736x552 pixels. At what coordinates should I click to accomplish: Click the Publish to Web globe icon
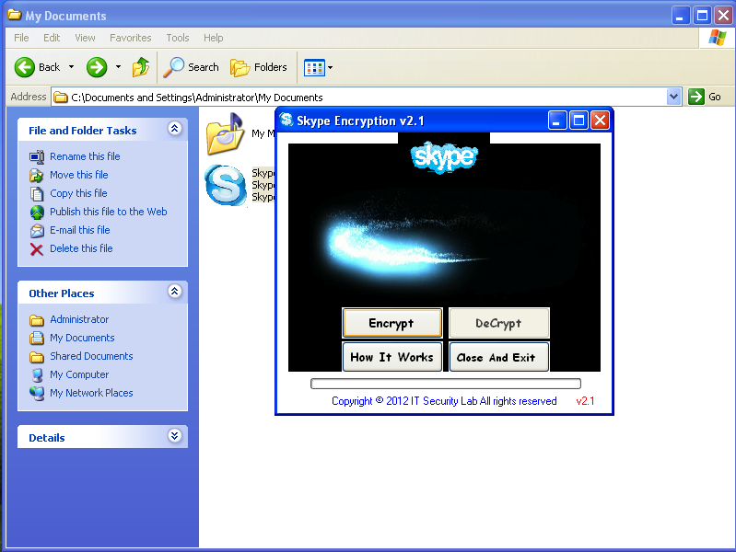tap(37, 212)
